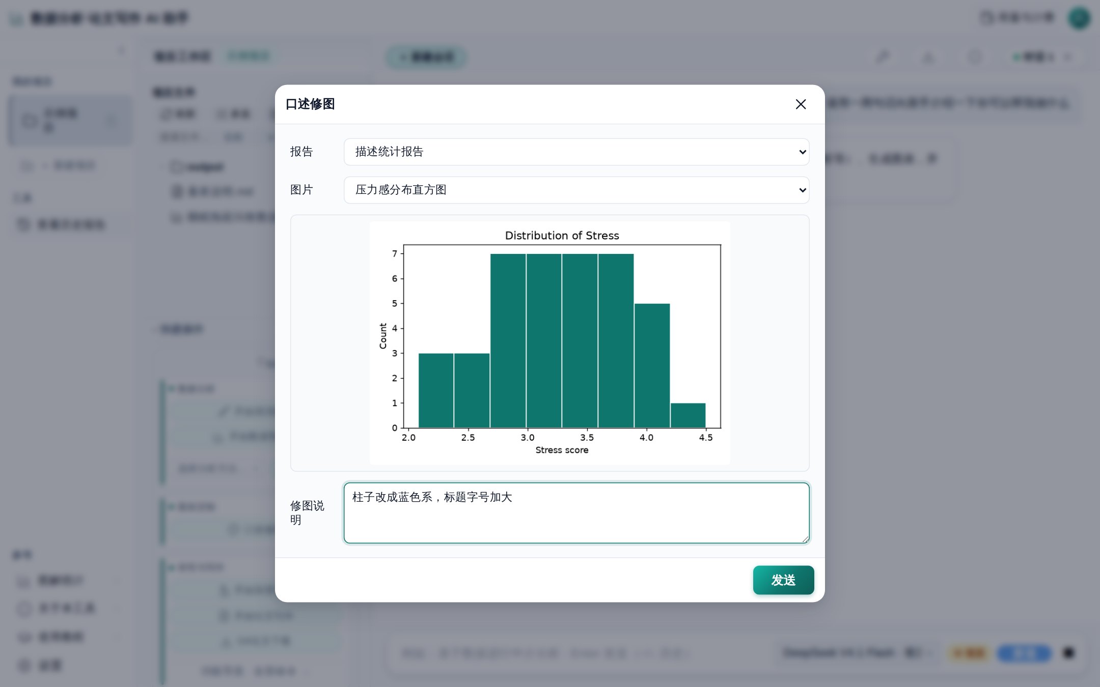The image size is (1100, 687).
Task: Click the output folder in file tree
Action: pos(198,166)
